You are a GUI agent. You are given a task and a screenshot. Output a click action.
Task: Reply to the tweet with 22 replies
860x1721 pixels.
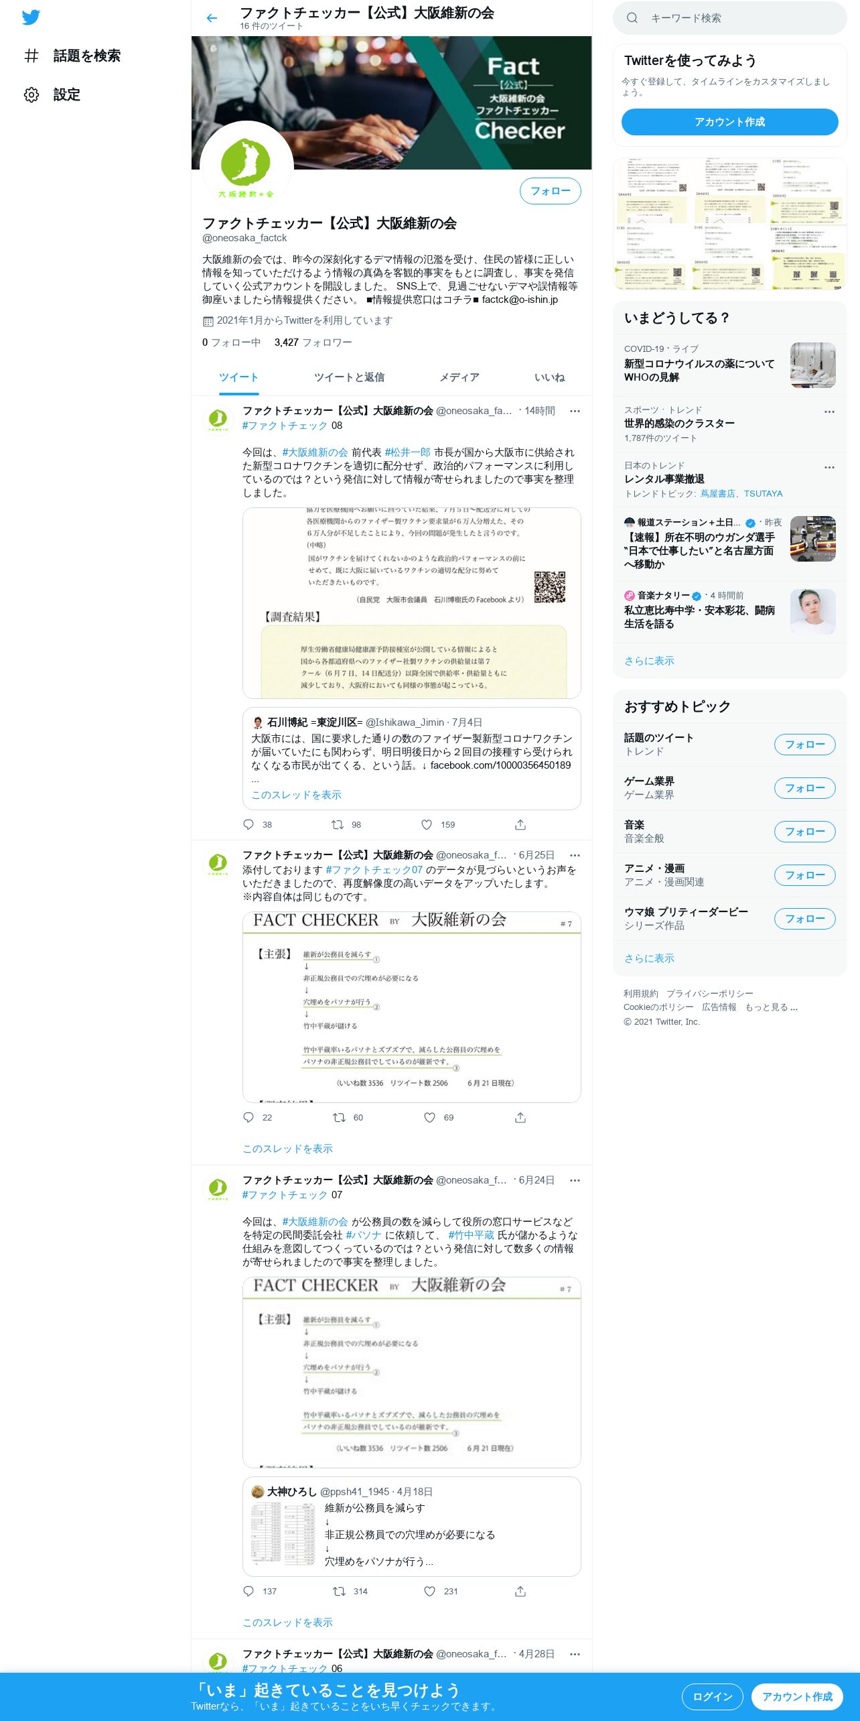[248, 1117]
